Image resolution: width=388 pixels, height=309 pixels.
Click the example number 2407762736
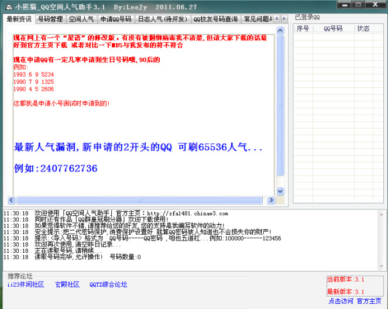click(x=69, y=169)
